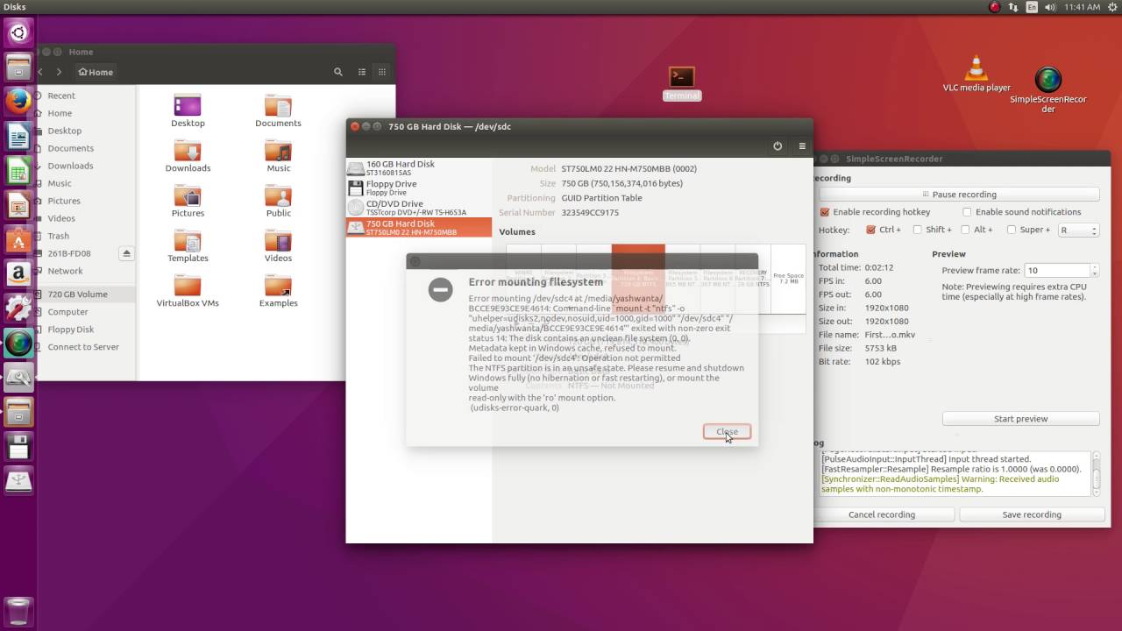Switch Files window to list view
This screenshot has height=631, width=1122.
362,72
